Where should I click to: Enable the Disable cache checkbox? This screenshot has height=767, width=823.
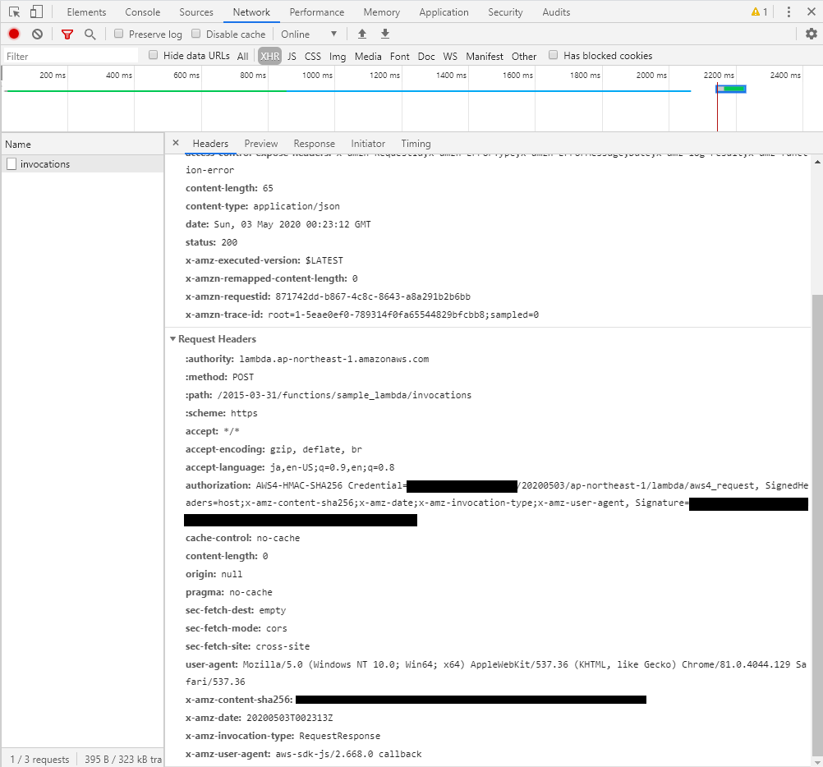(x=195, y=34)
